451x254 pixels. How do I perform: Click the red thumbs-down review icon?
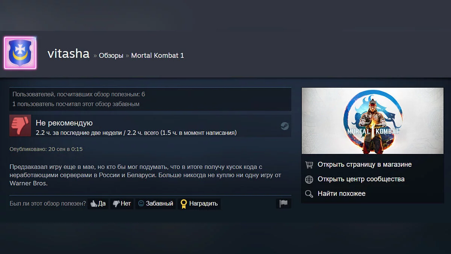coord(20,126)
